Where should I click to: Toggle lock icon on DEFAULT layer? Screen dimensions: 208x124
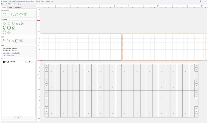point(8,62)
